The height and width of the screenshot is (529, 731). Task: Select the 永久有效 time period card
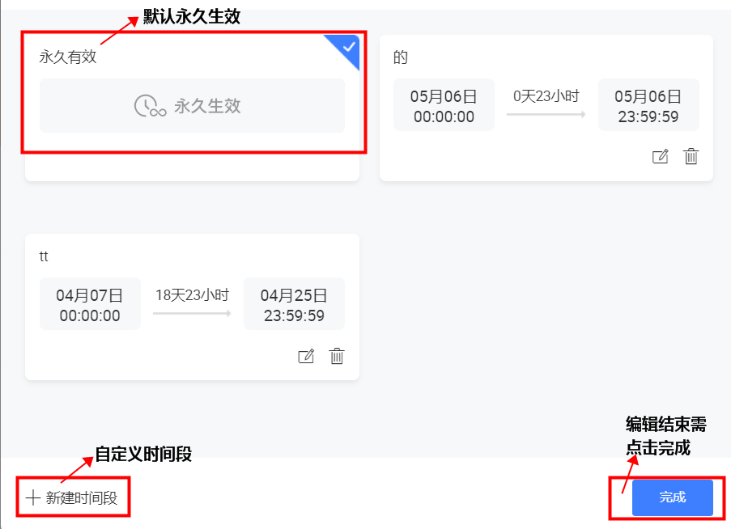[x=192, y=108]
